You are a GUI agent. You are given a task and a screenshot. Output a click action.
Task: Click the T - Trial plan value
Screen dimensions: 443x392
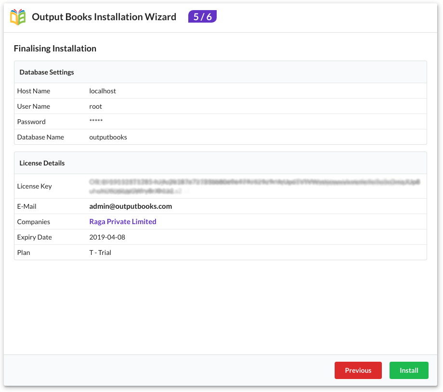point(100,253)
